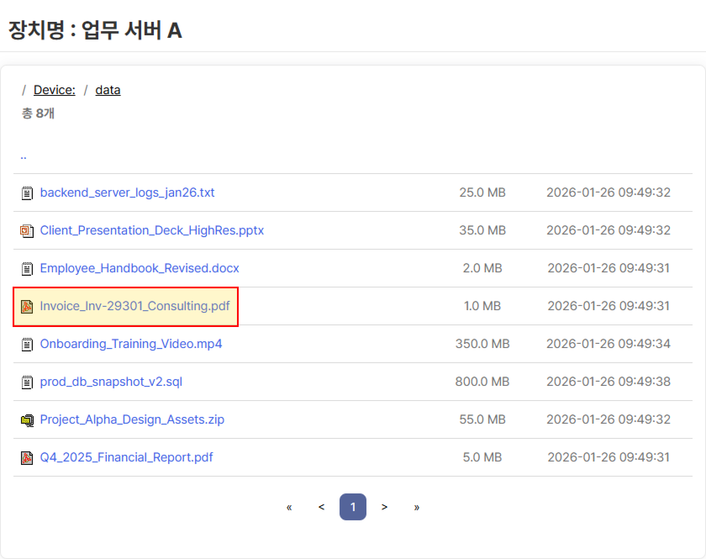This screenshot has width=706, height=559.
Task: Open Client_Presentation_Deck_HighRes.pptx file
Action: (152, 230)
